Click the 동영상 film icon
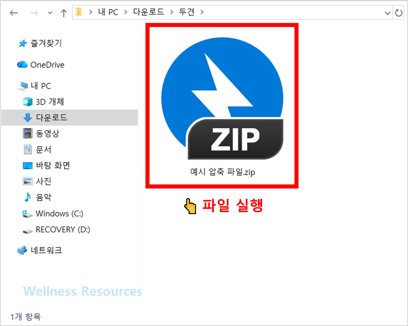This screenshot has height=326, width=408. point(27,133)
